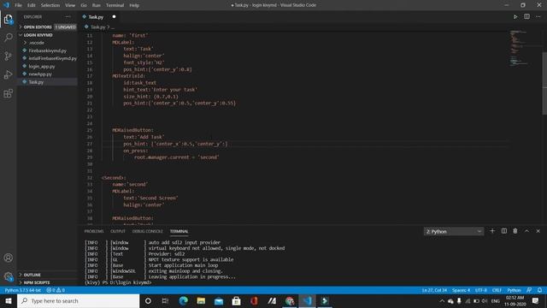The width and height of the screenshot is (547, 308).
Task: Open the Run and Debug view
Action: tap(8, 74)
